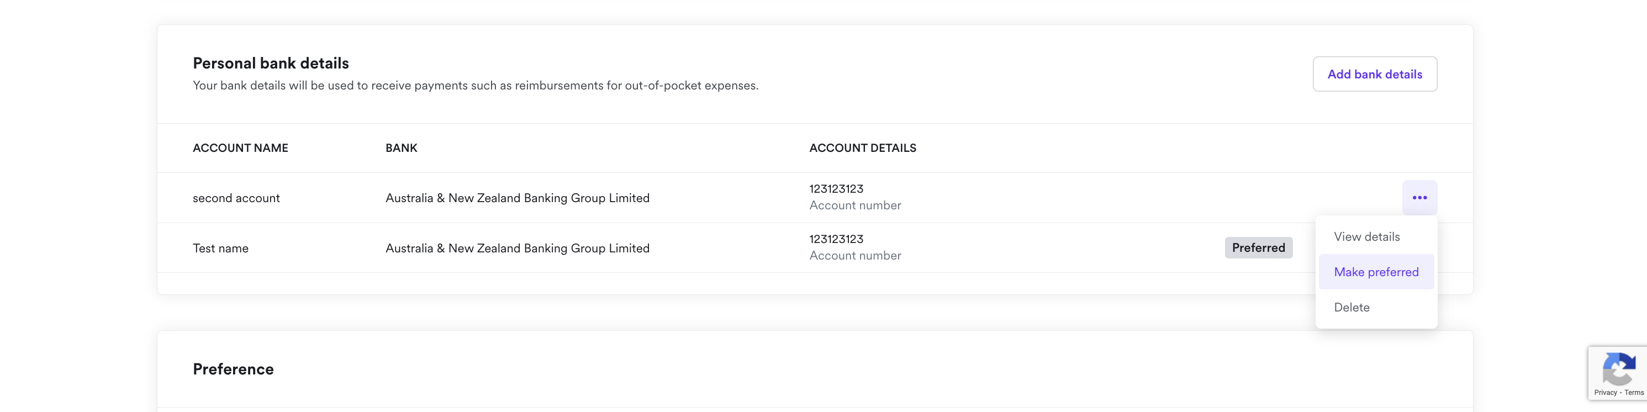1647x412 pixels.
Task: Click the account number of second account
Action: point(836,189)
